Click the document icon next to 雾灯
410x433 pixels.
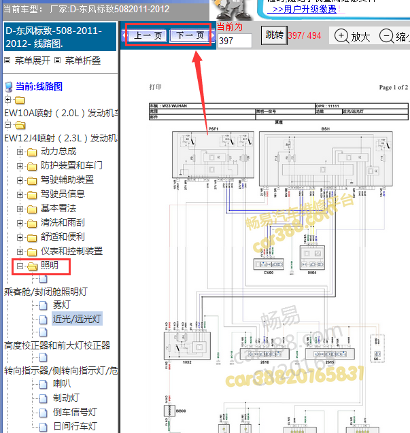[44, 306]
